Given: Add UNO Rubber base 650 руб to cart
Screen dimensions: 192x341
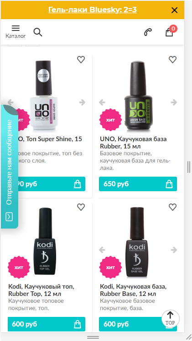Looking at the screenshot, I should pyautogui.click(x=138, y=184).
